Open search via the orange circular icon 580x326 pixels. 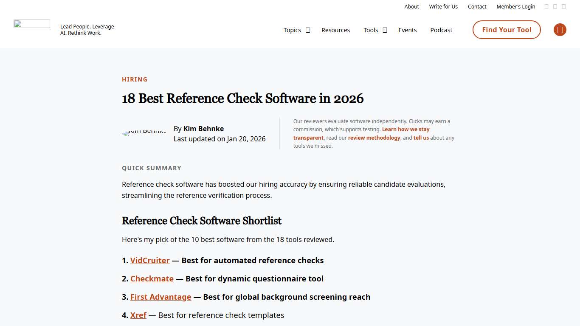[560, 30]
